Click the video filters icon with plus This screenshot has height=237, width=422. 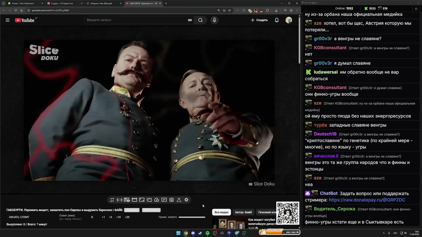164,200
